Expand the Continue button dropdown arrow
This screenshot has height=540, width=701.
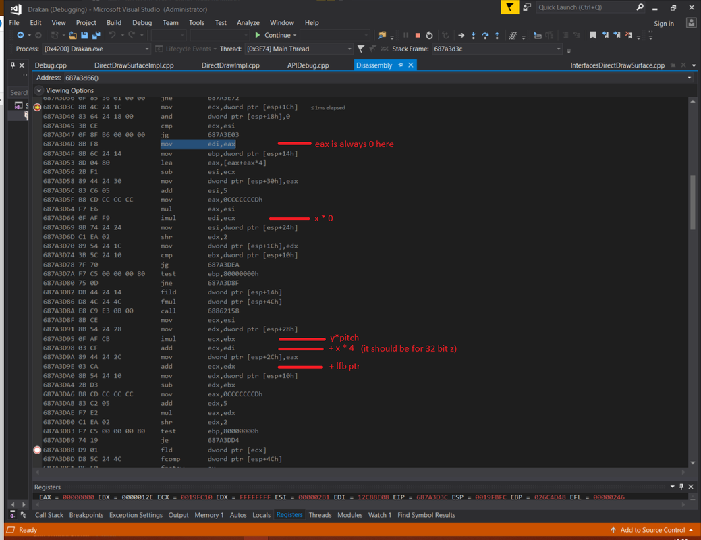pos(295,35)
